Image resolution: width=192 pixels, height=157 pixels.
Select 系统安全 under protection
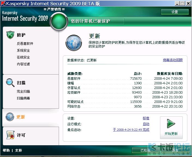(x=23, y=51)
